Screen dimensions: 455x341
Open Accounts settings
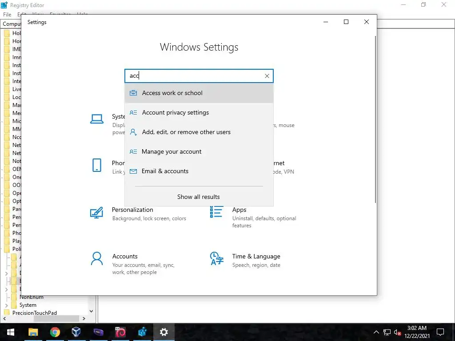tap(132, 263)
